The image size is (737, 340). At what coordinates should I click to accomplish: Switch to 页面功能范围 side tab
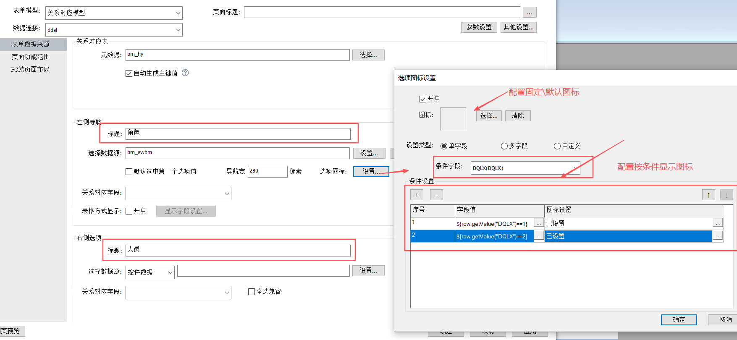pyautogui.click(x=31, y=57)
